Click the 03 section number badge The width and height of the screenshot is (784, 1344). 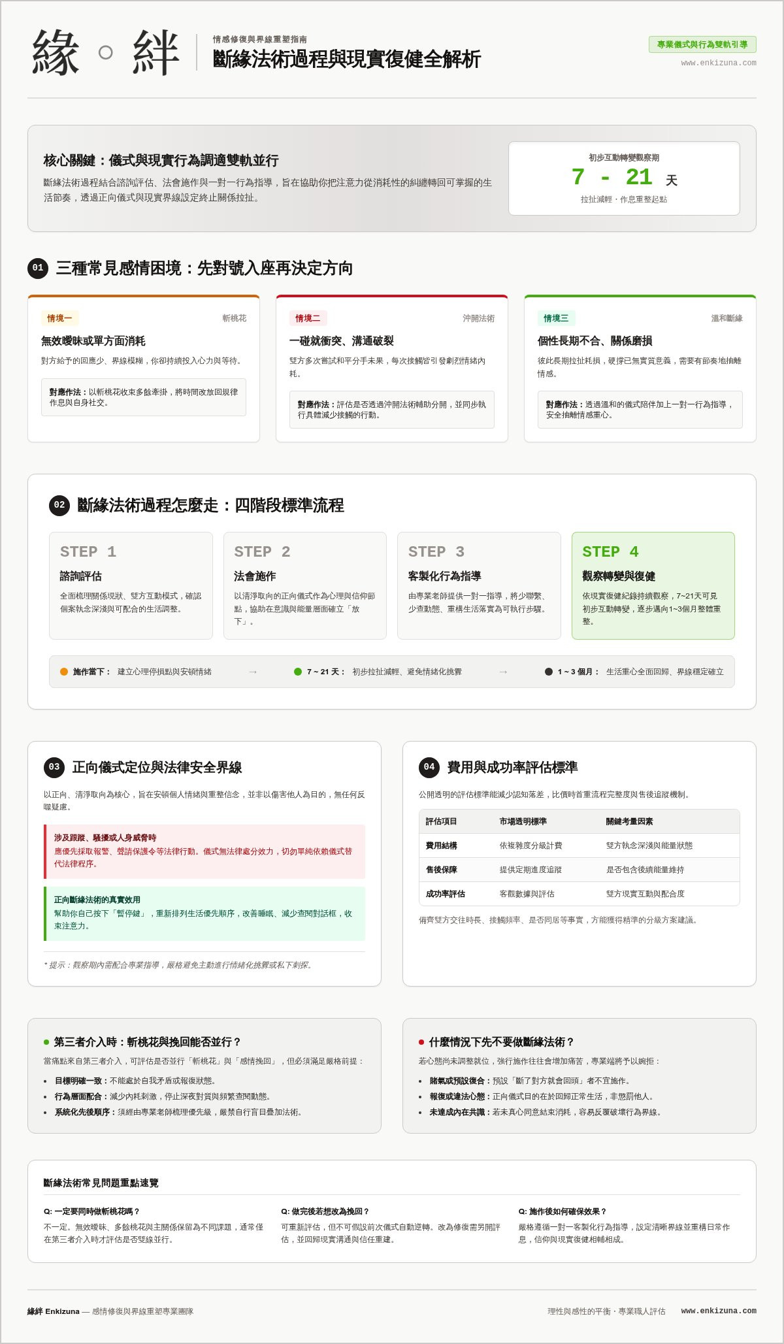tap(54, 767)
